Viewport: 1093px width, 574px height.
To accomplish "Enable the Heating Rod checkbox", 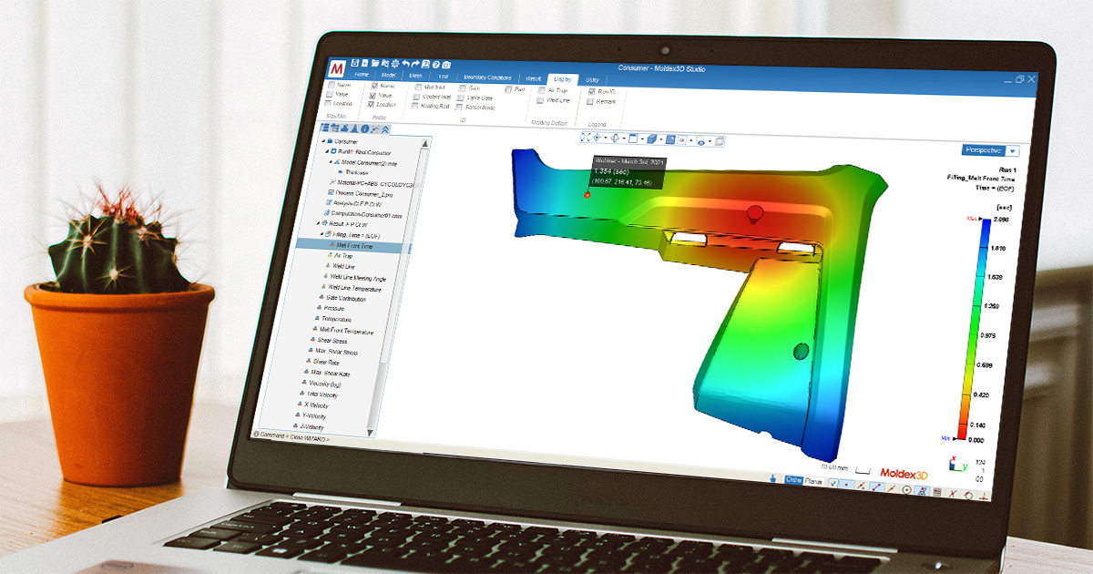I will pos(414,106).
